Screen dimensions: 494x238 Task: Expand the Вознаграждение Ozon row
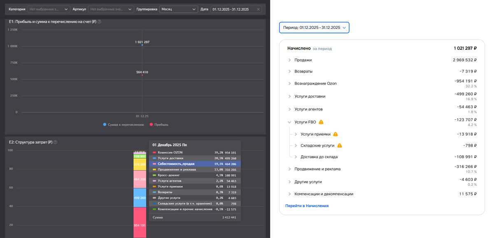tap(290, 84)
